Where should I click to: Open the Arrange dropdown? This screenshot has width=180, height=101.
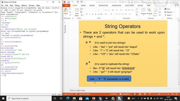pyautogui.click(x=149, y=12)
